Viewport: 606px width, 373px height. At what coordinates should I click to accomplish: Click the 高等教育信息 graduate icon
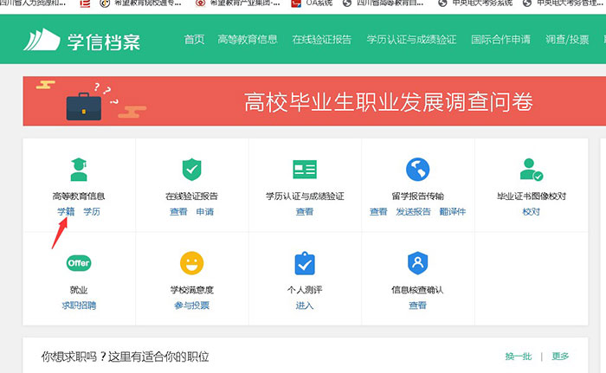pyautogui.click(x=78, y=169)
